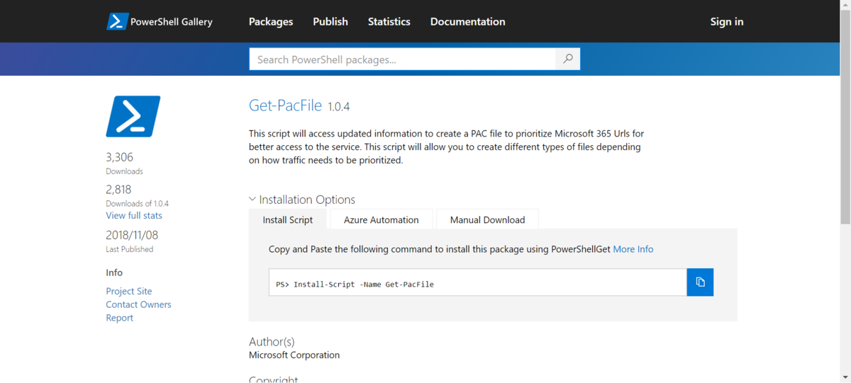This screenshot has height=383, width=851.
Task: Click the search magnifier icon
Action: click(x=567, y=59)
